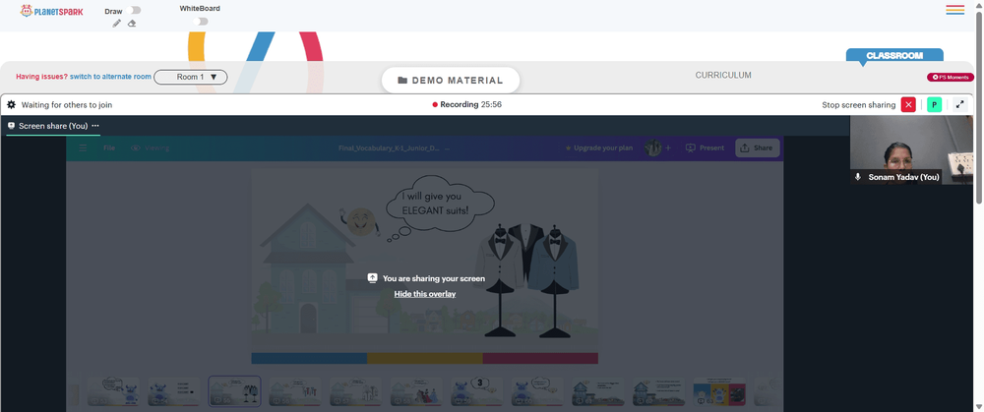
Task: Open DEMO MATERIAL button
Action: (x=451, y=81)
